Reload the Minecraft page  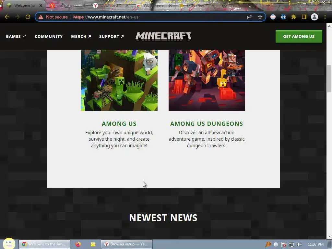[x=28, y=17]
